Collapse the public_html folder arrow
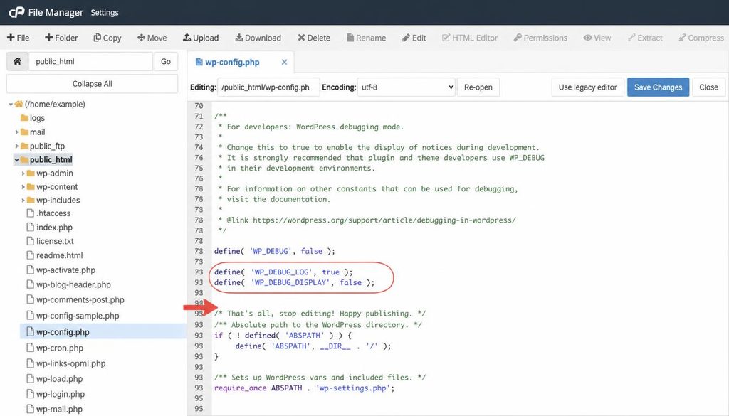 pyautogui.click(x=17, y=160)
